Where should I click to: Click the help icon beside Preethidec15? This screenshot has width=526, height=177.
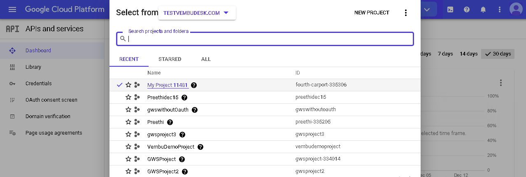[x=184, y=98]
